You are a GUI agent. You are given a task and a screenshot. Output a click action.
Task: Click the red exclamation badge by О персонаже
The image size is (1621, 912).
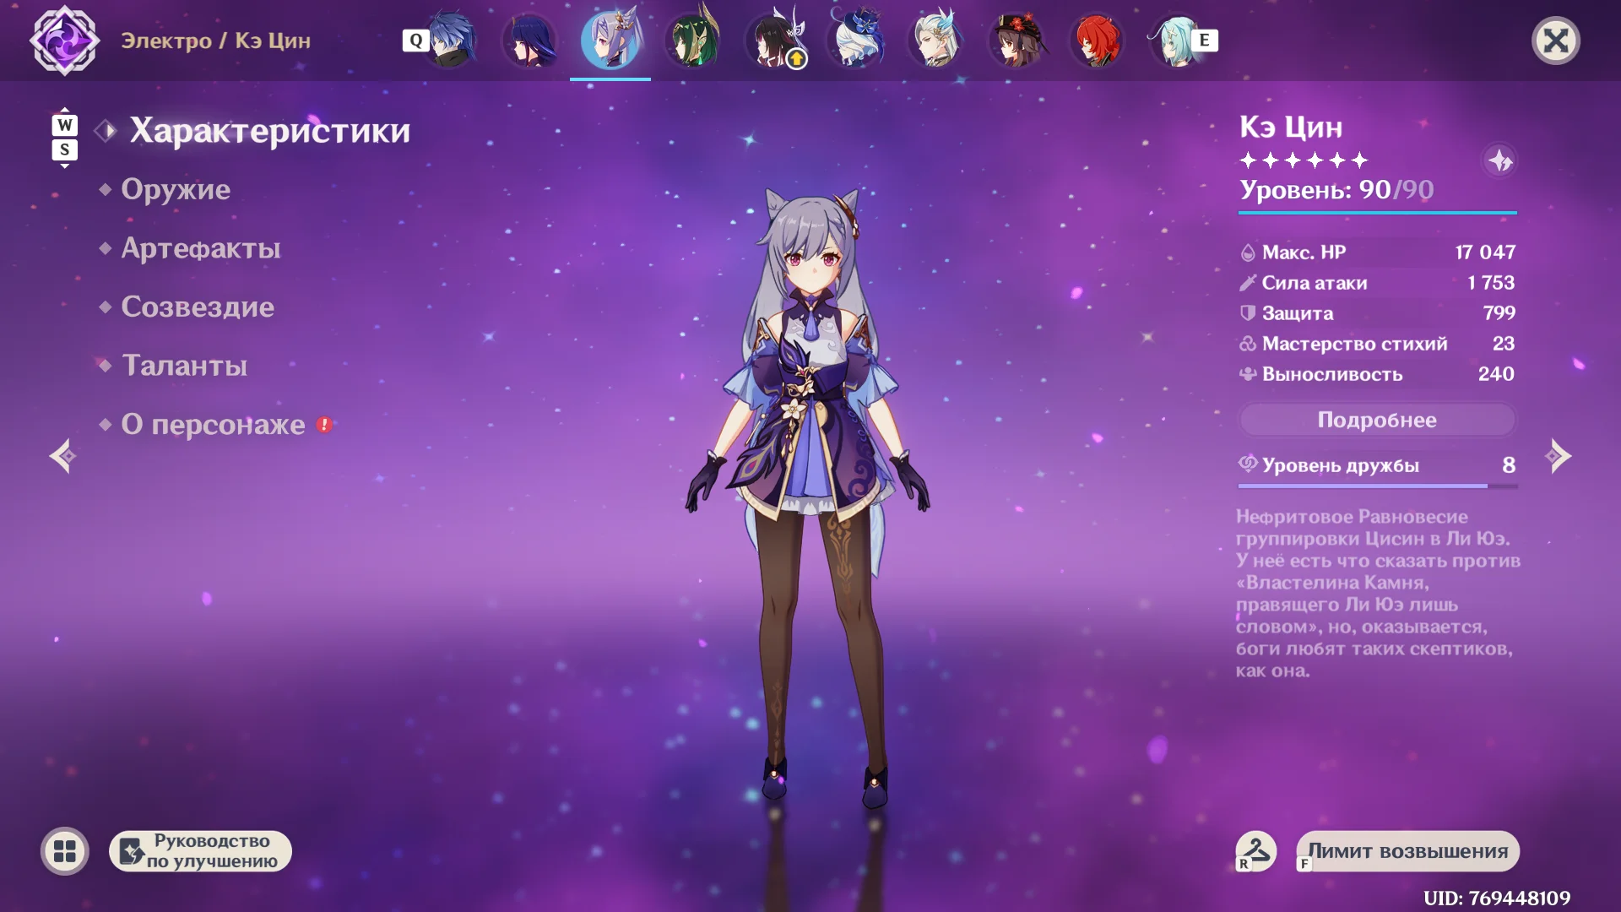pos(324,425)
